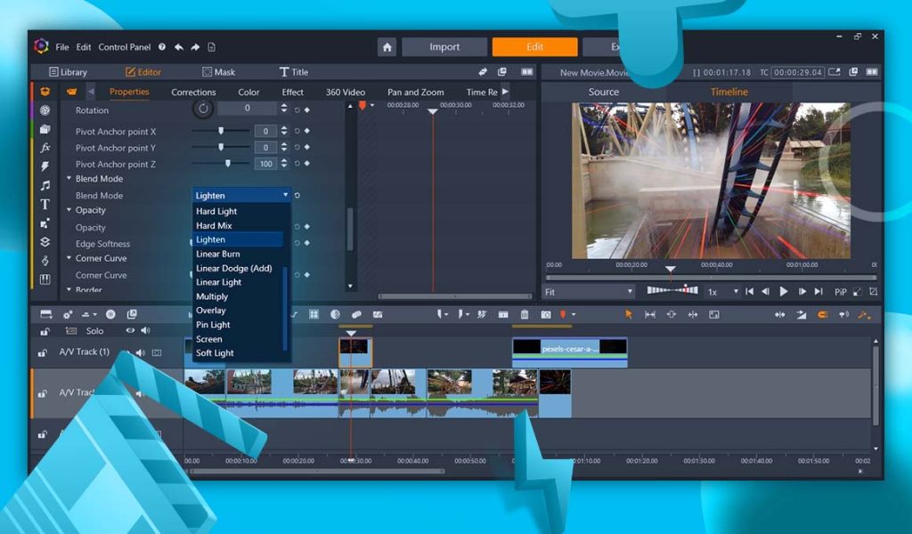The image size is (912, 534).
Task: Toggle the lock on A/V Track (1)
Action: (x=43, y=352)
